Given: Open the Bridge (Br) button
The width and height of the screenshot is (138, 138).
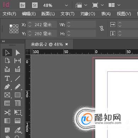Looking at the screenshot, I should pos(22,5).
